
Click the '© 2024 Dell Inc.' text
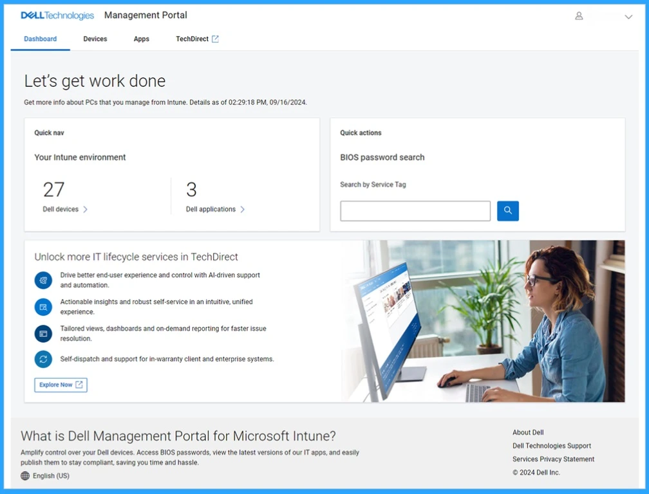pyautogui.click(x=536, y=472)
